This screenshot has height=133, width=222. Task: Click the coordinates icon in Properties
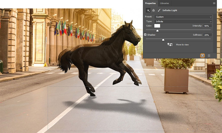153,10
